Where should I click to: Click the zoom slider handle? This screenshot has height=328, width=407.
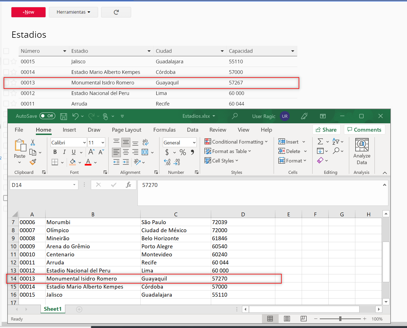pyautogui.click(x=340, y=319)
